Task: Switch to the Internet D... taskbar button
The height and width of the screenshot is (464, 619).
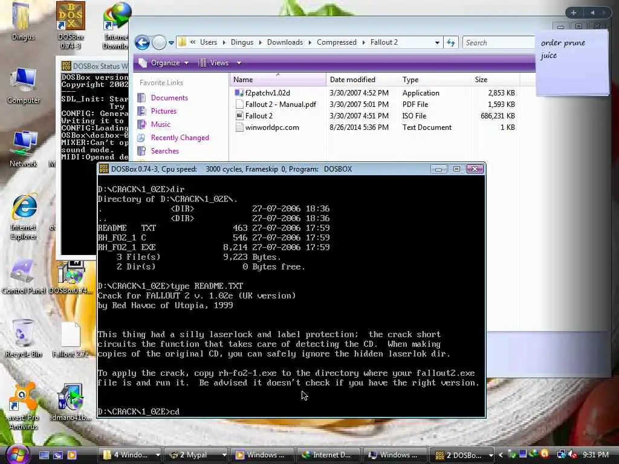Action: click(x=328, y=455)
